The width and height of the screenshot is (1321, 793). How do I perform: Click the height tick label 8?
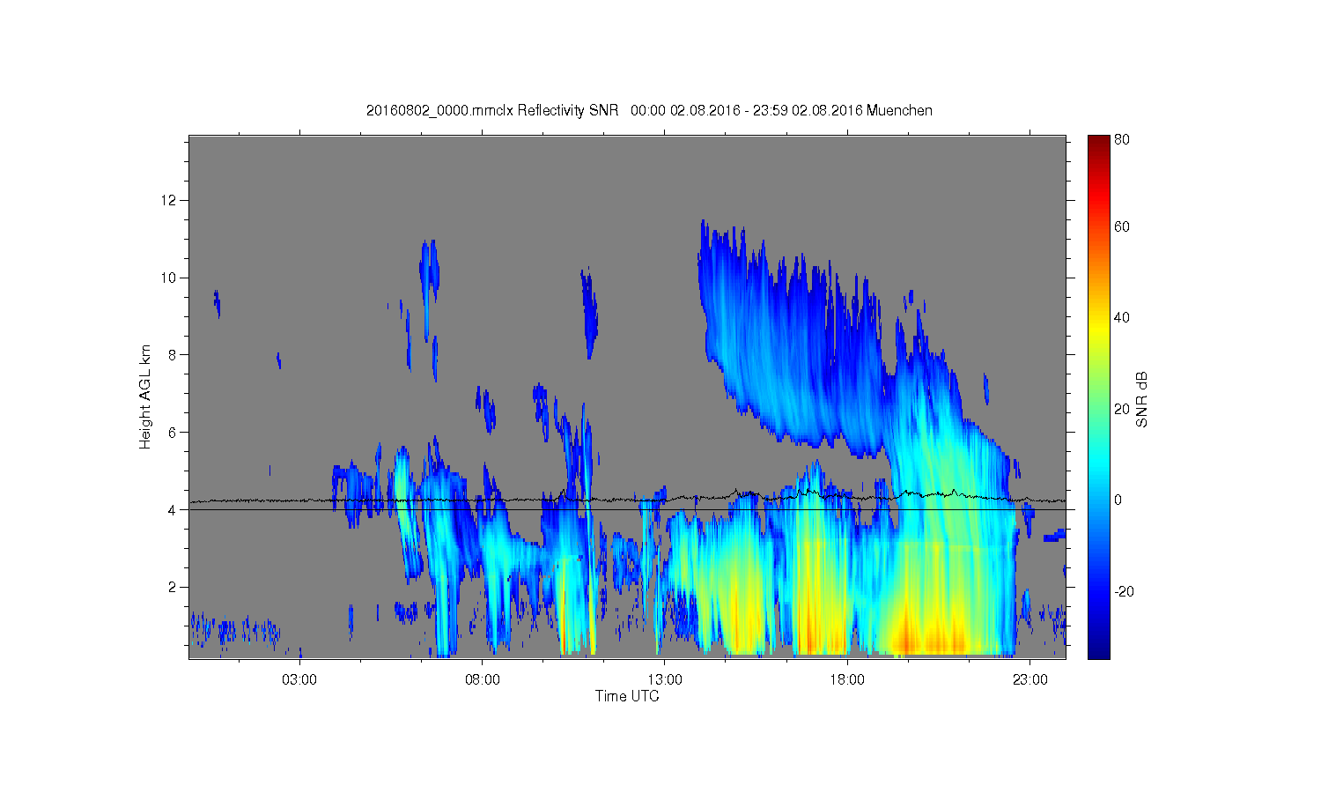click(173, 355)
